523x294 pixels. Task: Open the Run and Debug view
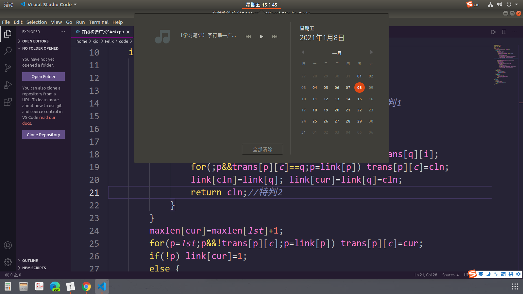click(8, 85)
